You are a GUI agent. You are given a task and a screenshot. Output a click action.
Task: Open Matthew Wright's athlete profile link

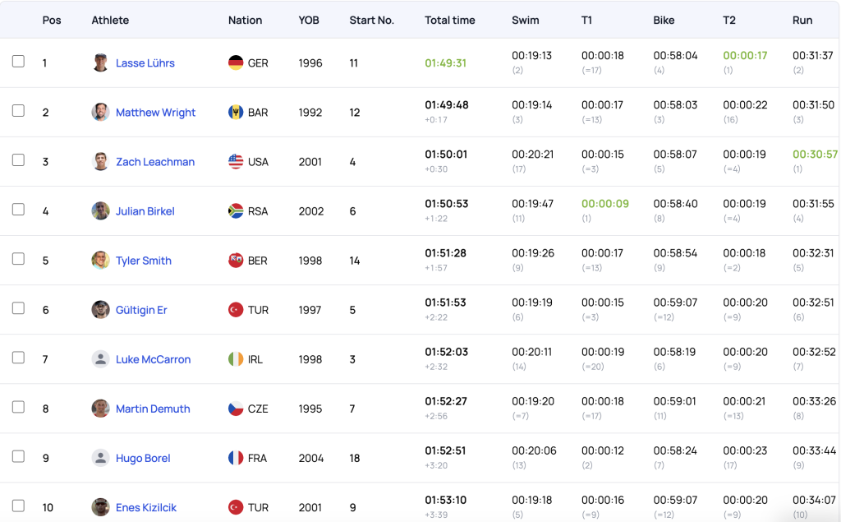pyautogui.click(x=155, y=113)
